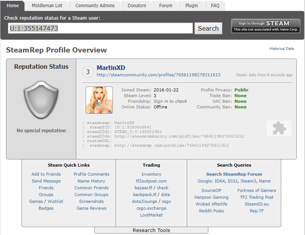Open Send Message link
Viewport: 305px width, 235px height.
point(46,181)
